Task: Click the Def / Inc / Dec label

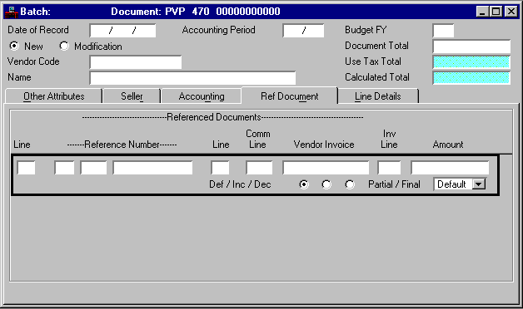Action: (240, 184)
